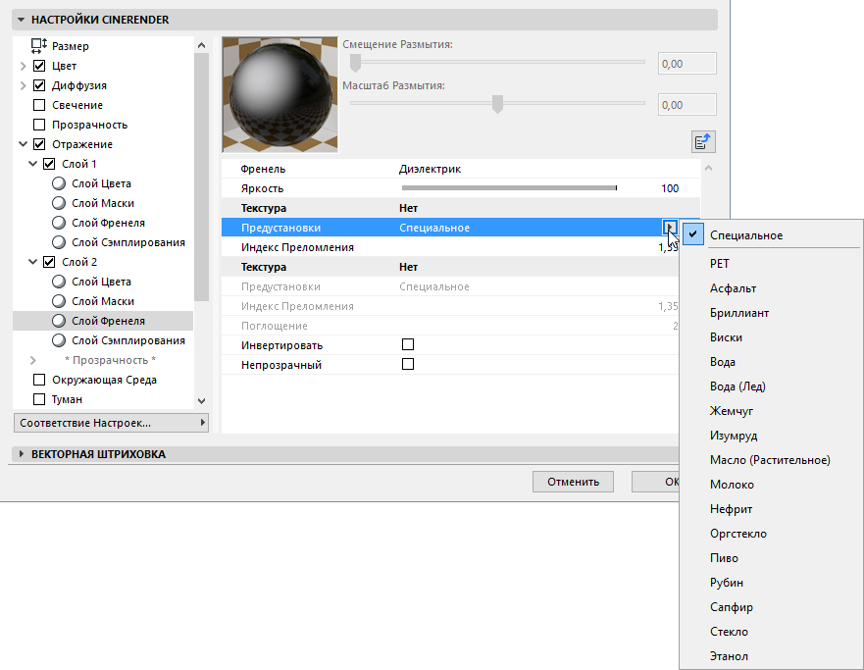Select Слой Маски icon under Слой 2
Screen dimensions: 864x670
[59, 301]
